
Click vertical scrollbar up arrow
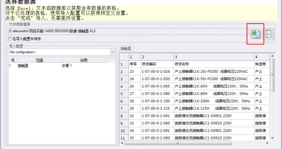[x=272, y=56]
